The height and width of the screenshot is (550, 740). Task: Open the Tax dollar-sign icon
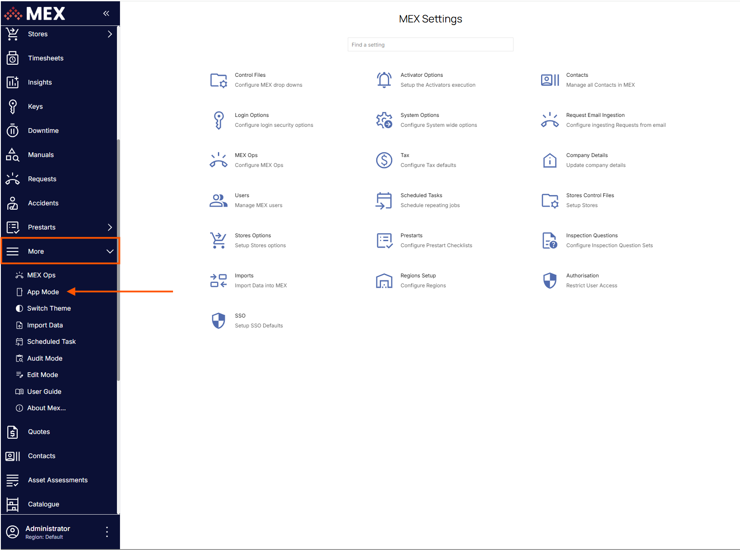(384, 160)
